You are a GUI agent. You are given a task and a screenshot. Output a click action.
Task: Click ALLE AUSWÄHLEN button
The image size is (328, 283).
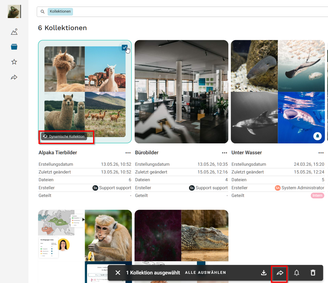pos(205,273)
